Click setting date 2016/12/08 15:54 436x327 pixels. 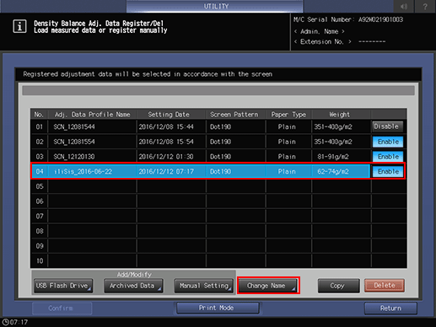click(x=166, y=142)
